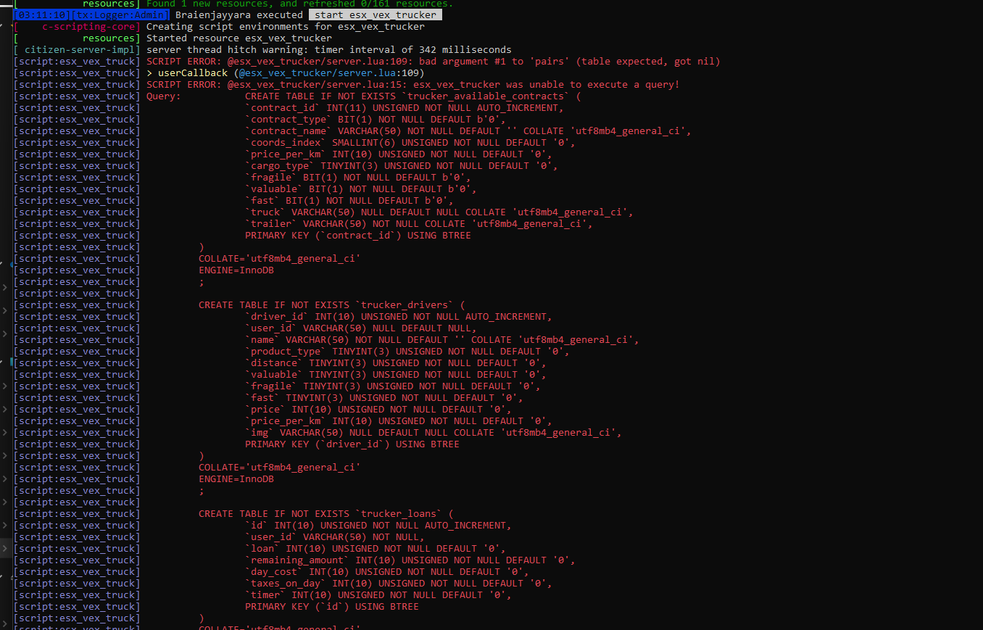Click the 'citizen-server-impl' source tag

pyautogui.click(x=80, y=50)
